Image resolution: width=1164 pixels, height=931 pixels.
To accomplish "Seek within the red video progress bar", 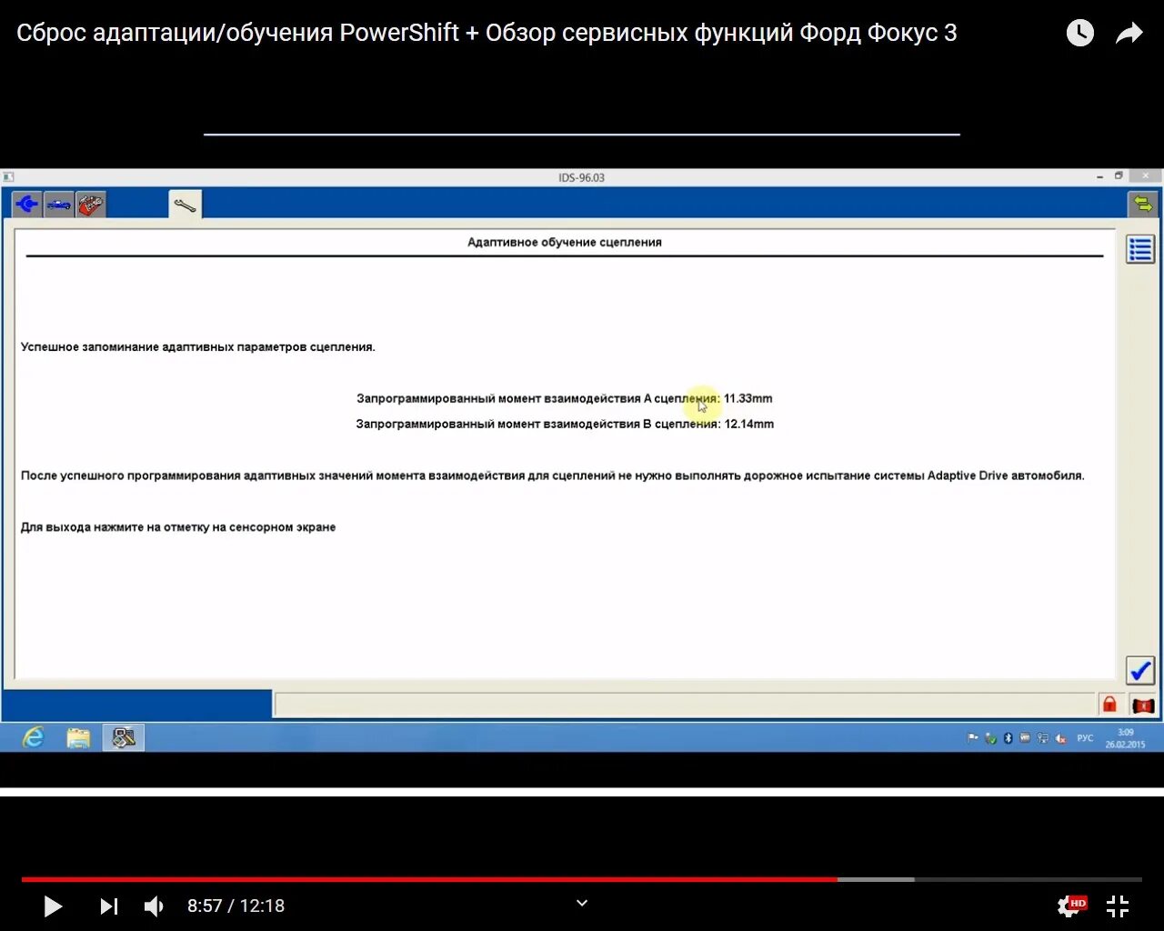I will click(x=429, y=879).
